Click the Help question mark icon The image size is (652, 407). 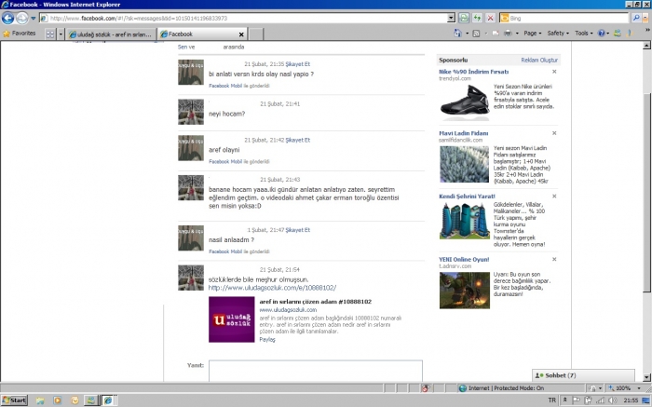pyautogui.click(x=602, y=34)
